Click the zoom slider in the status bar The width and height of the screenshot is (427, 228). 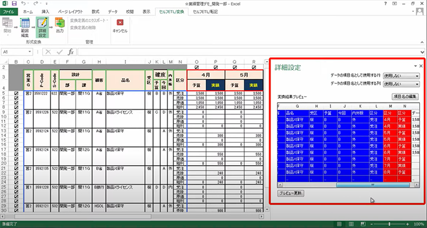(390, 224)
